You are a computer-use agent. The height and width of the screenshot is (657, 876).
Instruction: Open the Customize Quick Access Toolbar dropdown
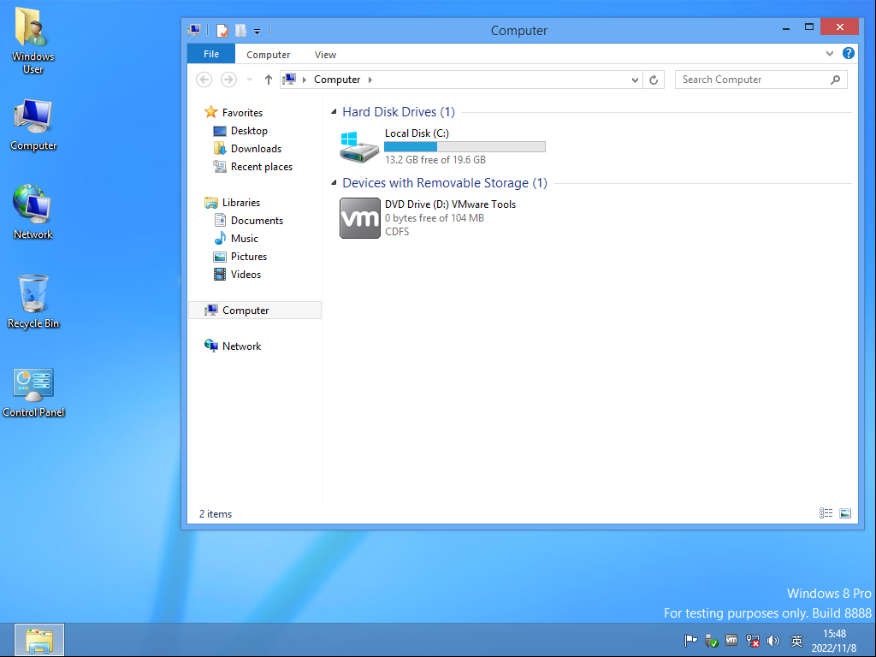[x=257, y=32]
